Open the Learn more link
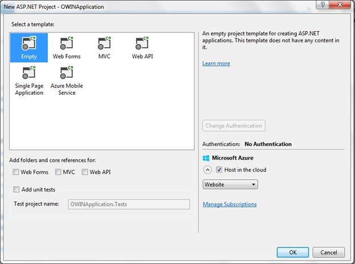The image size is (355, 264). (216, 64)
